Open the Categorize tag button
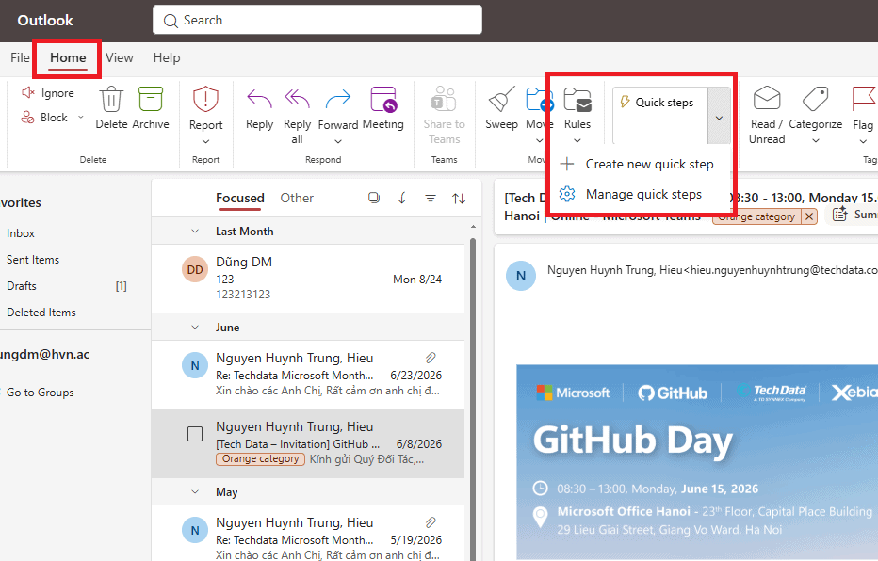The height and width of the screenshot is (561, 878). pos(815,108)
